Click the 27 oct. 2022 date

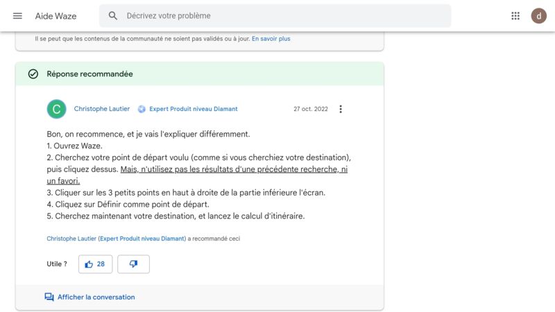310,109
